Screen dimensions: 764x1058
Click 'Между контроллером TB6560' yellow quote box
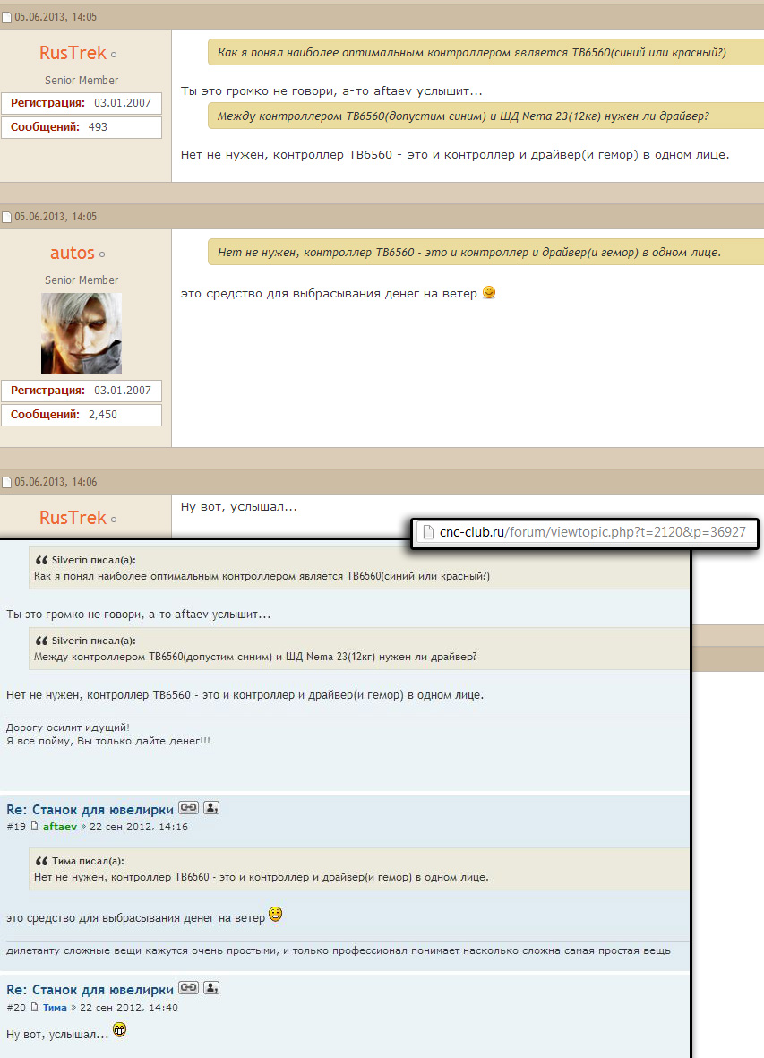point(485,116)
